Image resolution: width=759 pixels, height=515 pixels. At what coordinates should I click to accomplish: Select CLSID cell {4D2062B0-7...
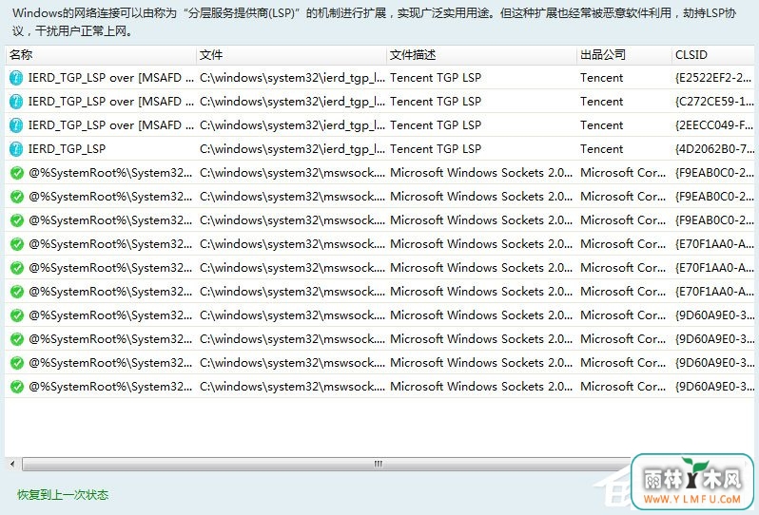714,149
